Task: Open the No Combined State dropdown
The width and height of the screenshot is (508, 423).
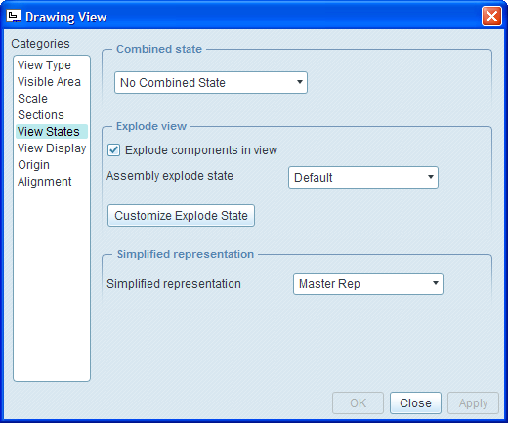Action: click(x=211, y=83)
